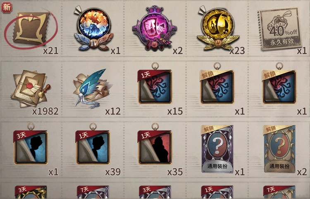This screenshot has width=310, height=199.
Task: Select the last bottom-row 7天 card
Action: point(279,192)
